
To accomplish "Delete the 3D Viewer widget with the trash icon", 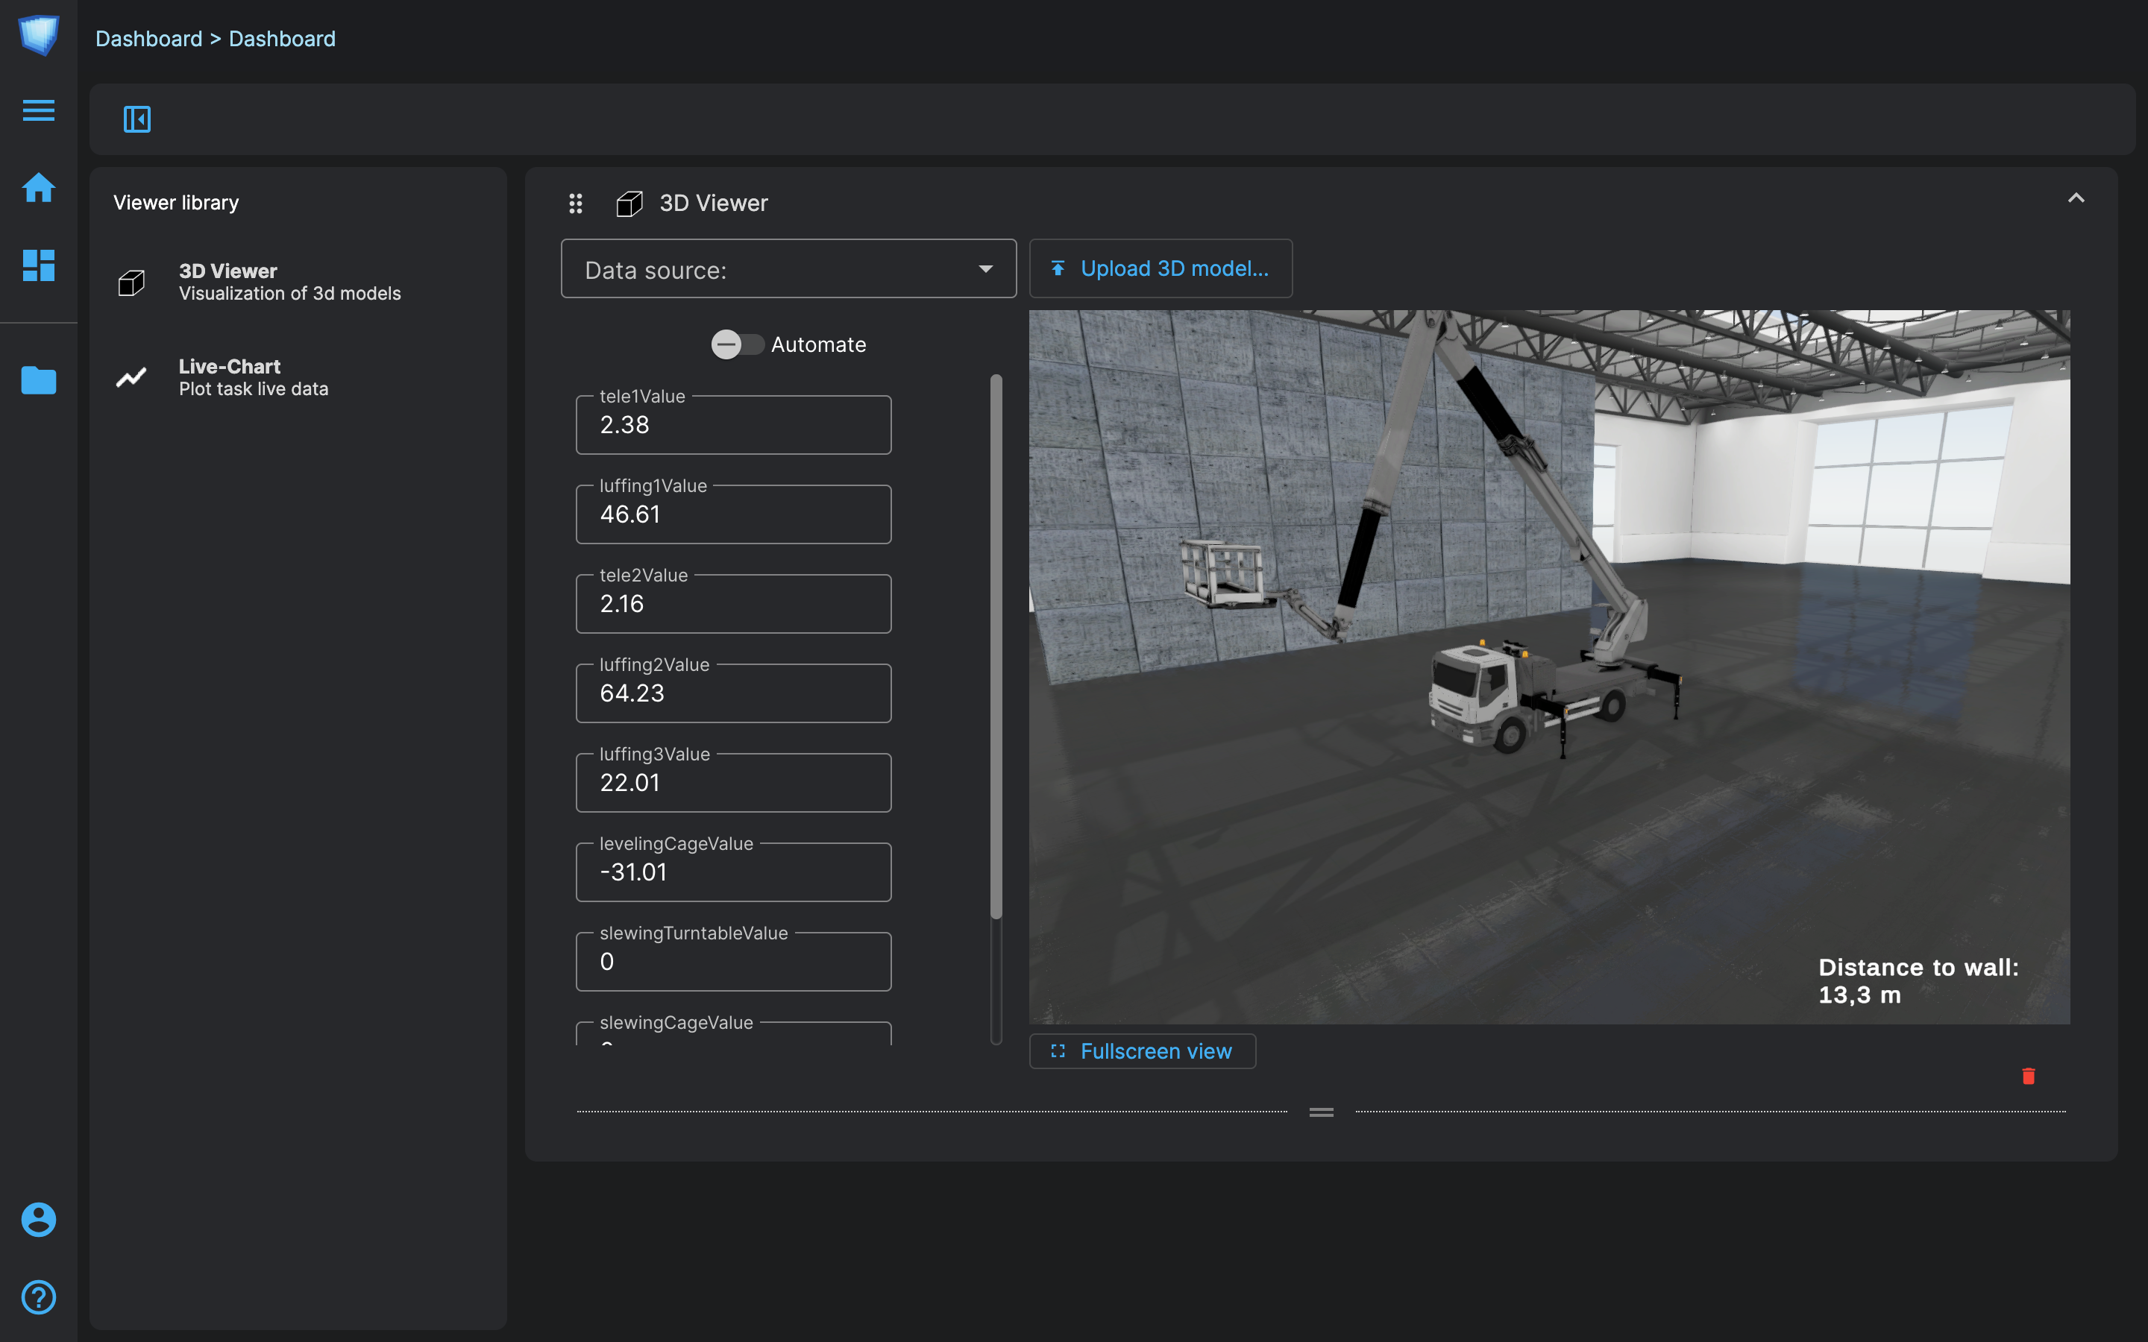I will pos(2028,1076).
